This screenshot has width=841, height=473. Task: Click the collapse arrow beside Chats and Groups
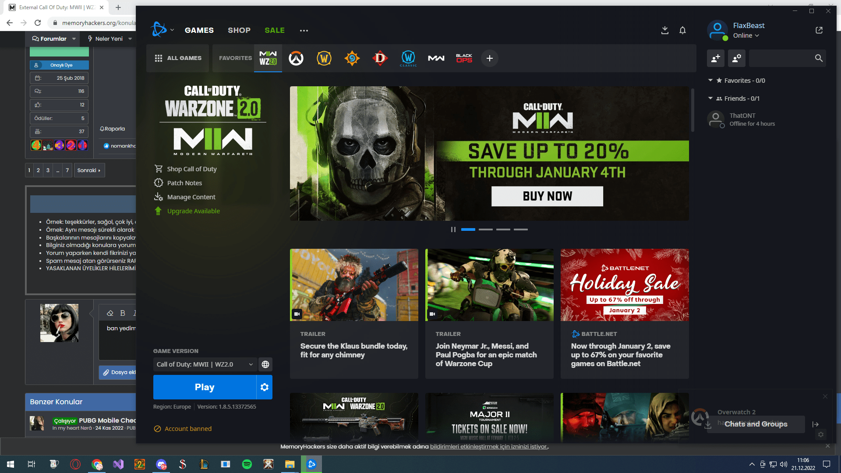click(815, 424)
